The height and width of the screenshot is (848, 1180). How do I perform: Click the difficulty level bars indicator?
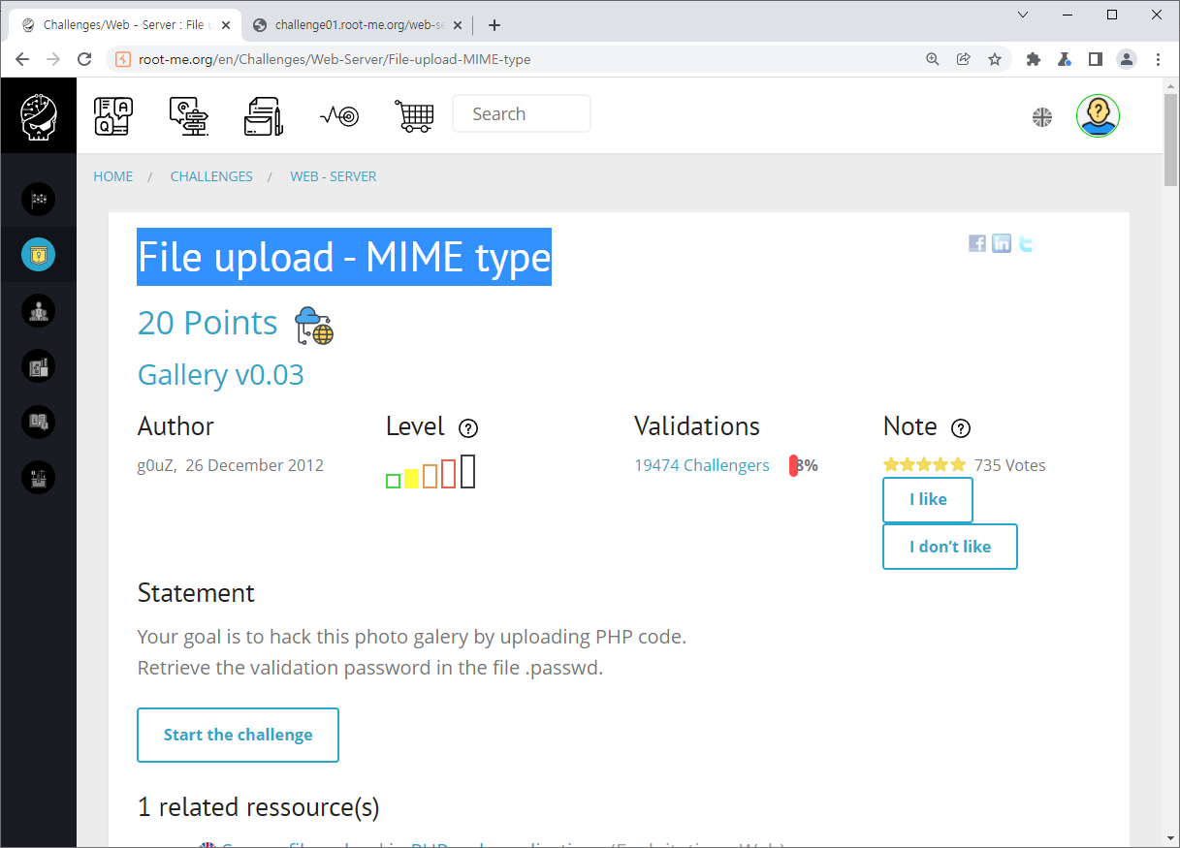[x=431, y=472]
